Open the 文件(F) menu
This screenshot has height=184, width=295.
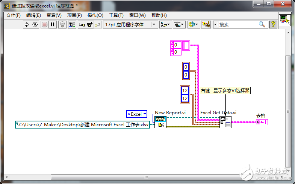coord(14,15)
